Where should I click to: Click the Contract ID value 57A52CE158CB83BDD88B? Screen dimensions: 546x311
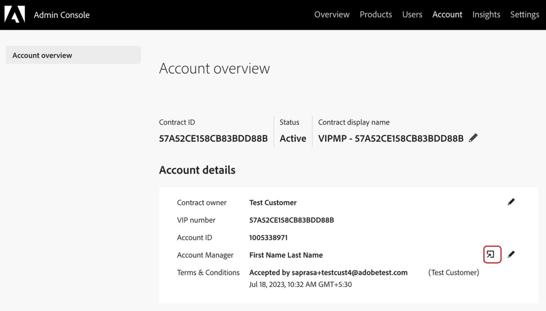pyautogui.click(x=213, y=139)
